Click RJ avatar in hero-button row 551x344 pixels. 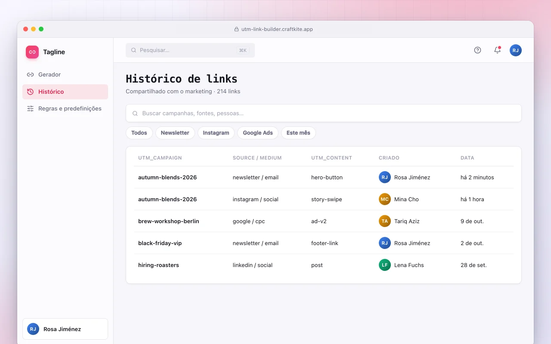pos(385,177)
